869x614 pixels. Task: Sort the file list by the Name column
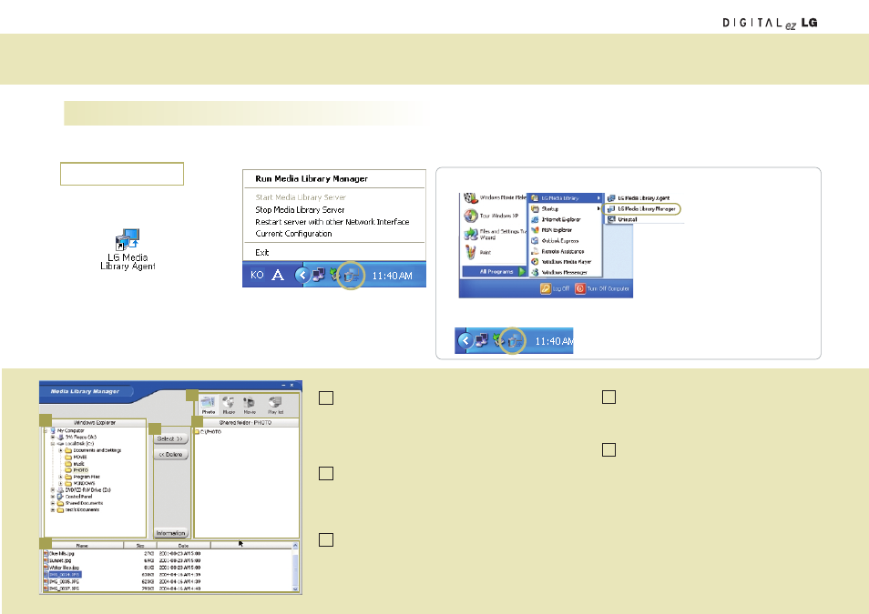tap(83, 546)
